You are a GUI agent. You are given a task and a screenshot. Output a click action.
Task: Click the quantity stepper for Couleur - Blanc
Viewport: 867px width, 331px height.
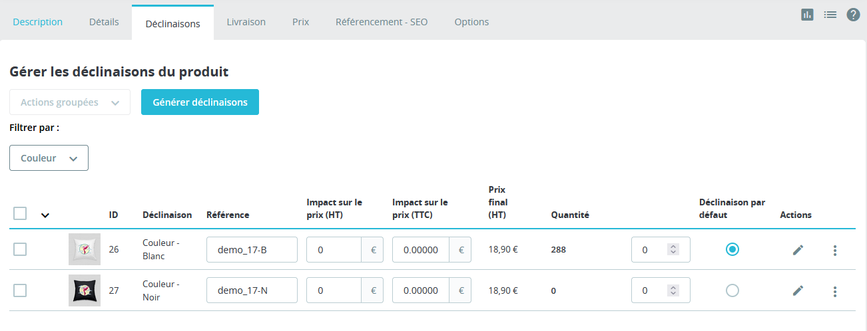click(673, 250)
